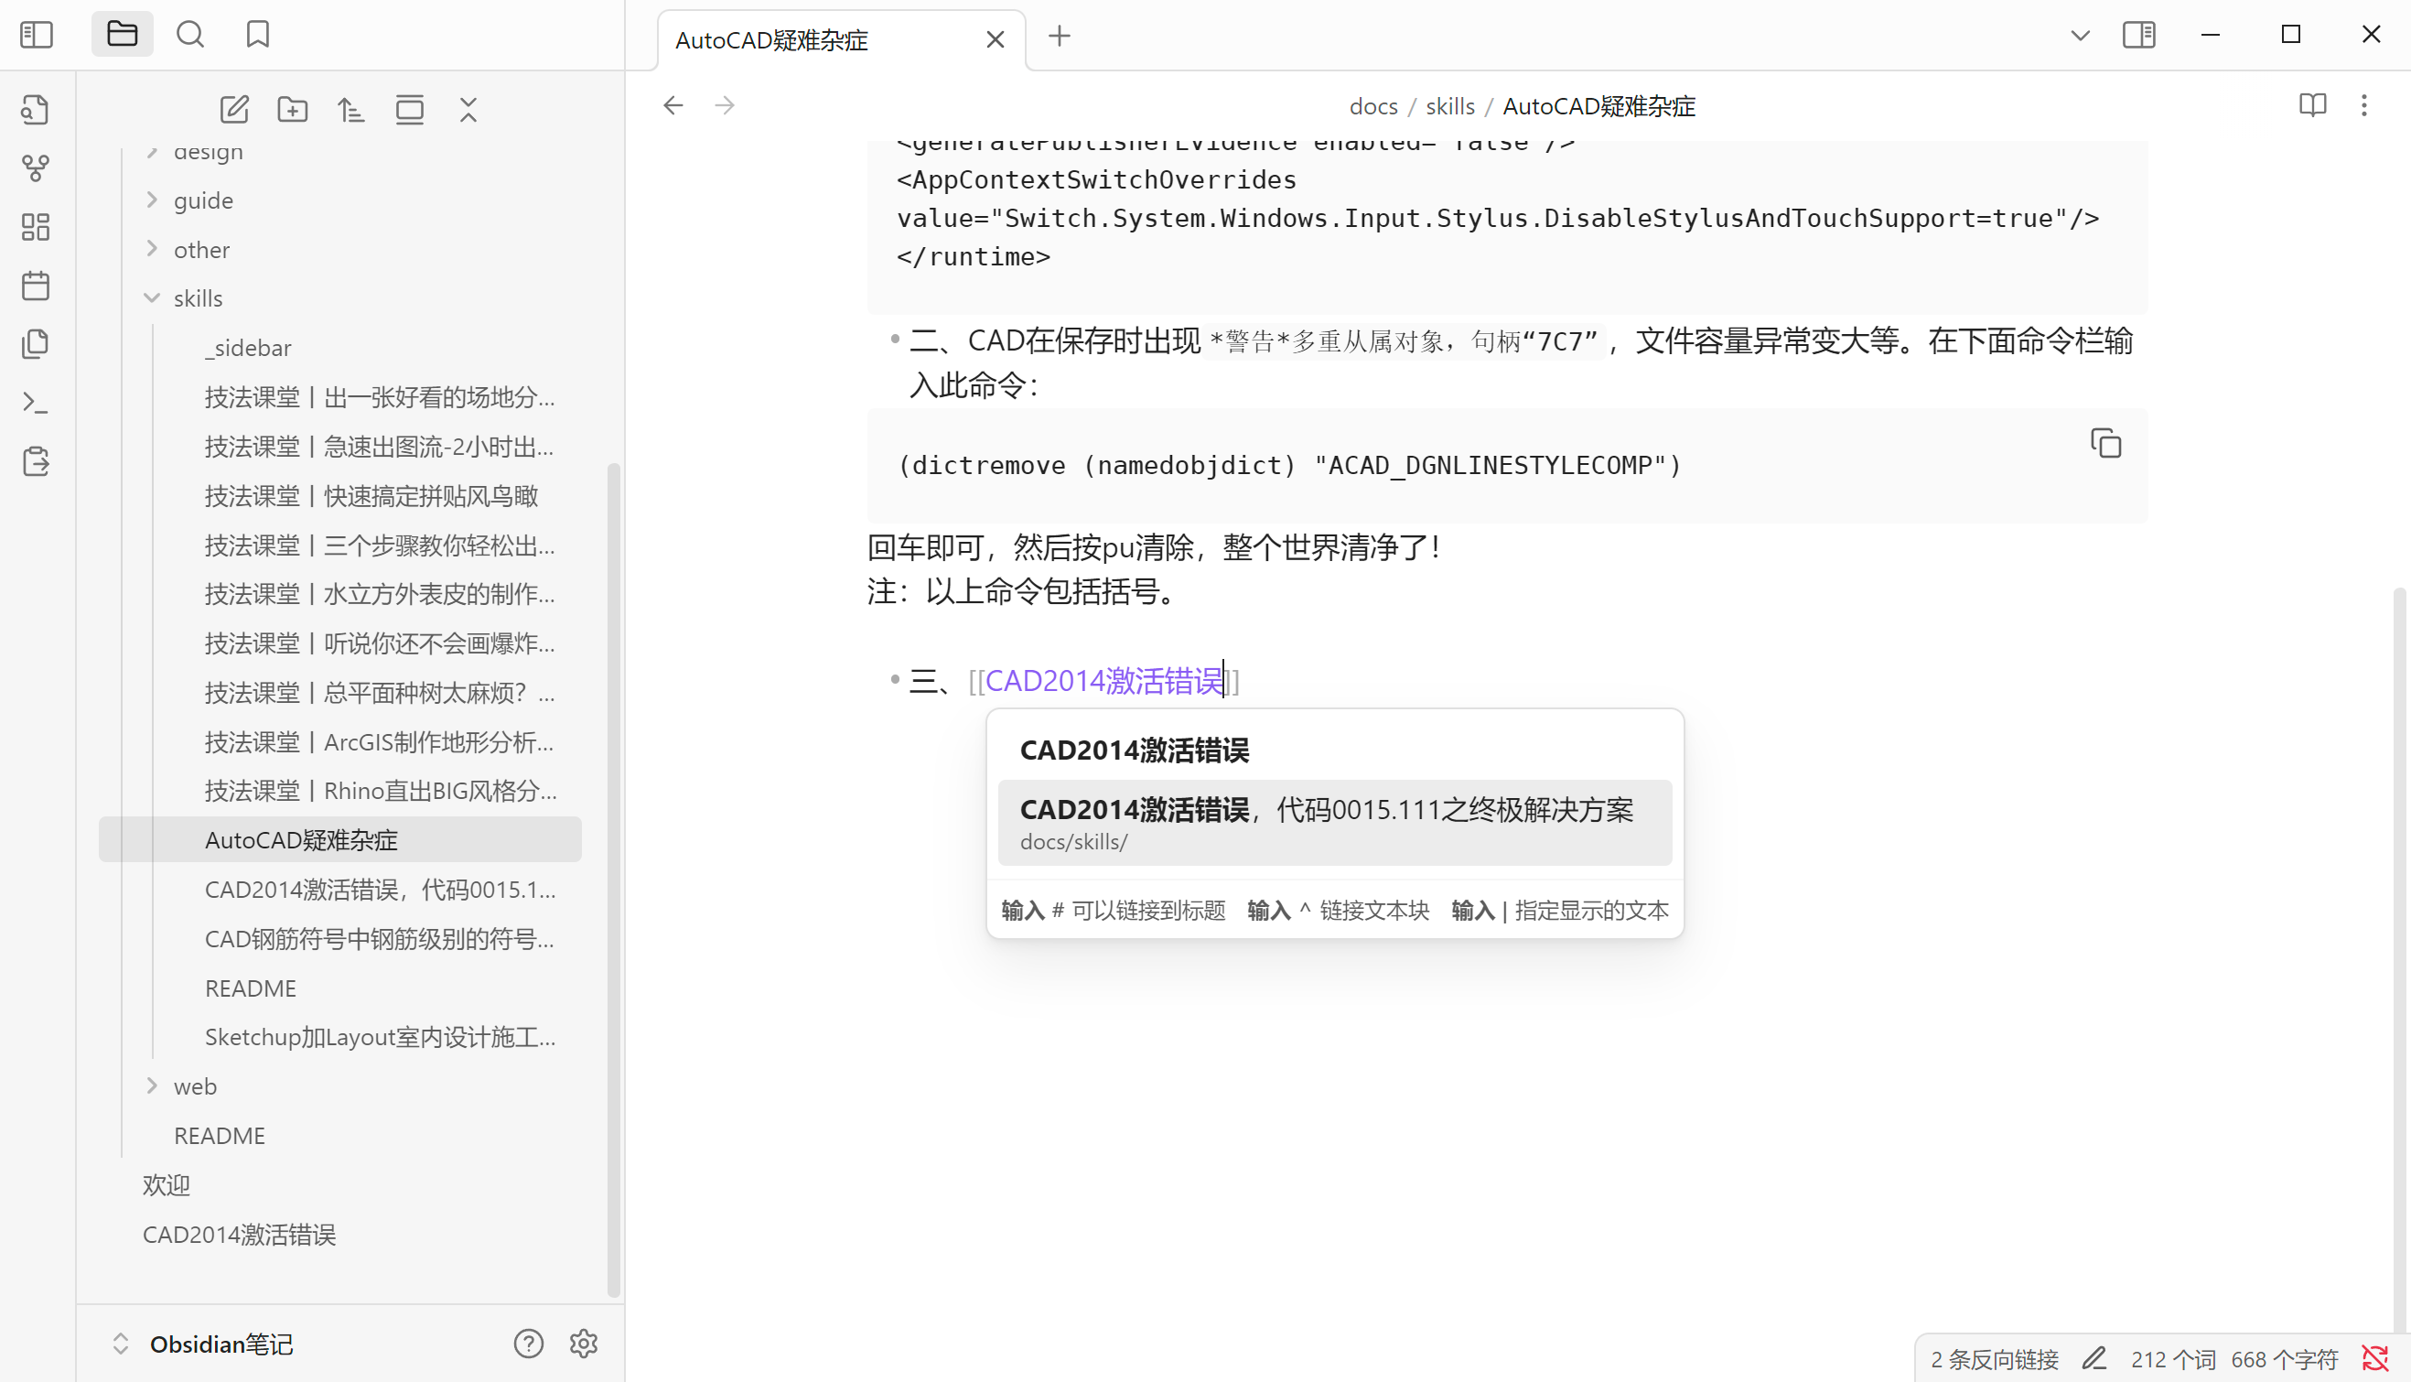Image resolution: width=2411 pixels, height=1382 pixels.
Task: Select the AutoCAD疑难杂症 tab
Action: click(770, 40)
